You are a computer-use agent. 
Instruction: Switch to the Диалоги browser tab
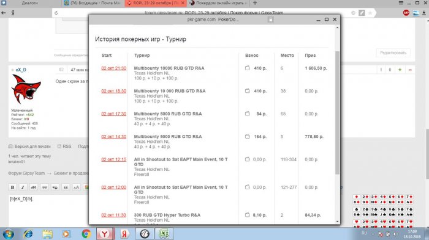click(x=31, y=3)
